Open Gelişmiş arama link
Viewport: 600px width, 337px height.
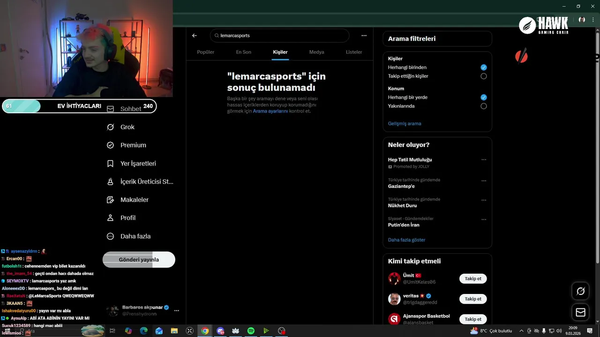(x=405, y=124)
